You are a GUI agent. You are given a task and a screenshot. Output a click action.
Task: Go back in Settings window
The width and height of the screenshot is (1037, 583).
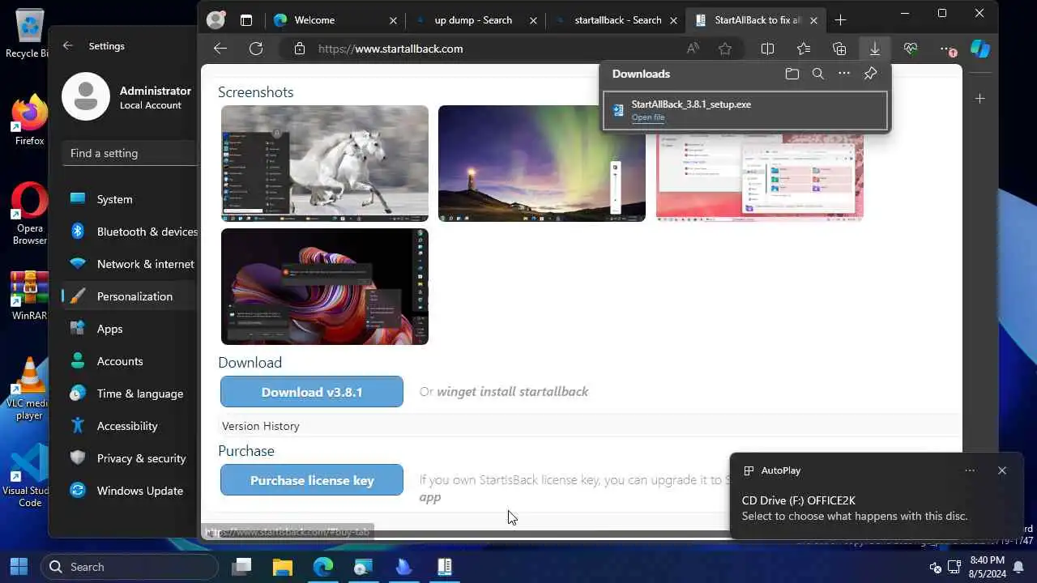[68, 46]
